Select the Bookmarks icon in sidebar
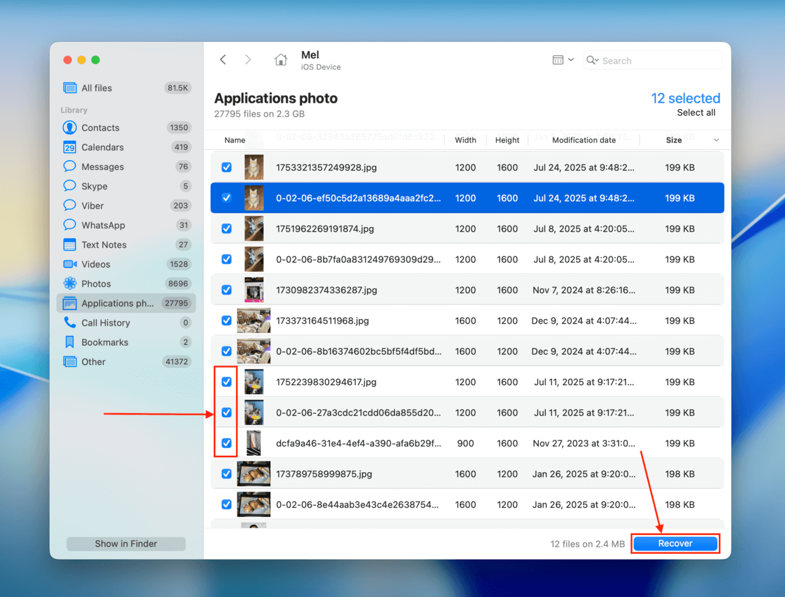This screenshot has height=597, width=785. pyautogui.click(x=70, y=342)
